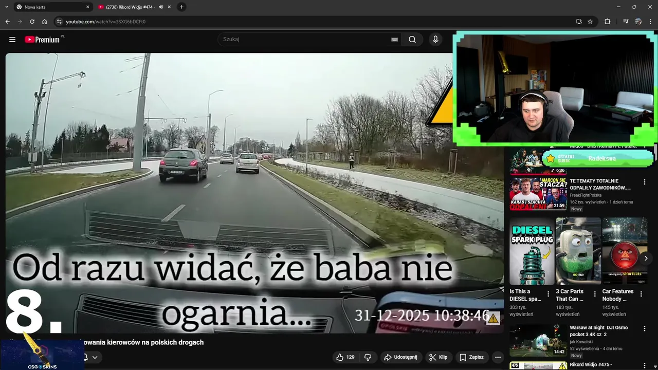Screen dimensions: 658x370
Task: Open a new browser tab
Action: point(181,7)
